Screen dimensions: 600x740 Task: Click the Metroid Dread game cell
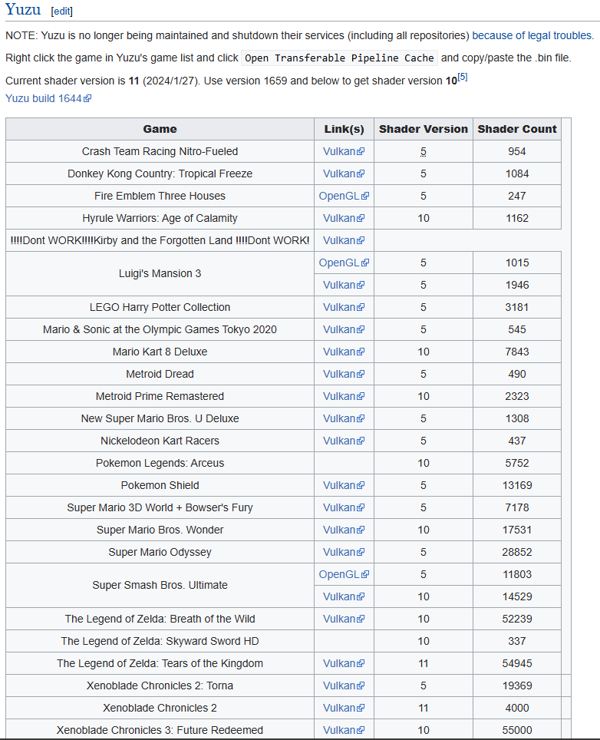pyautogui.click(x=160, y=374)
